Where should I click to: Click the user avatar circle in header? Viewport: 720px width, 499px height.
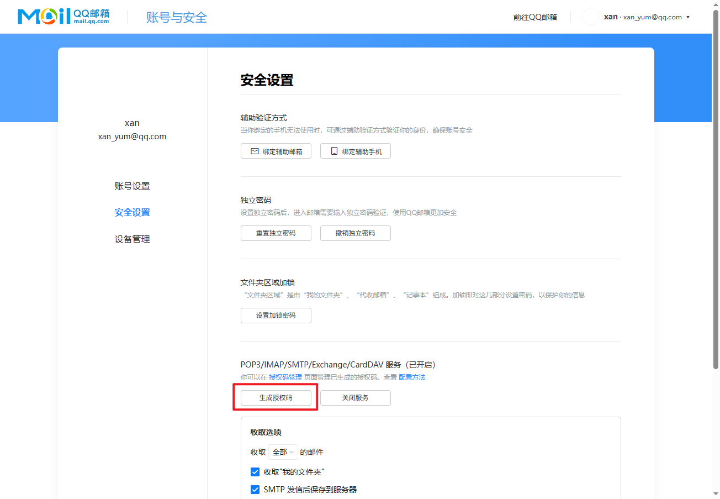(x=591, y=17)
